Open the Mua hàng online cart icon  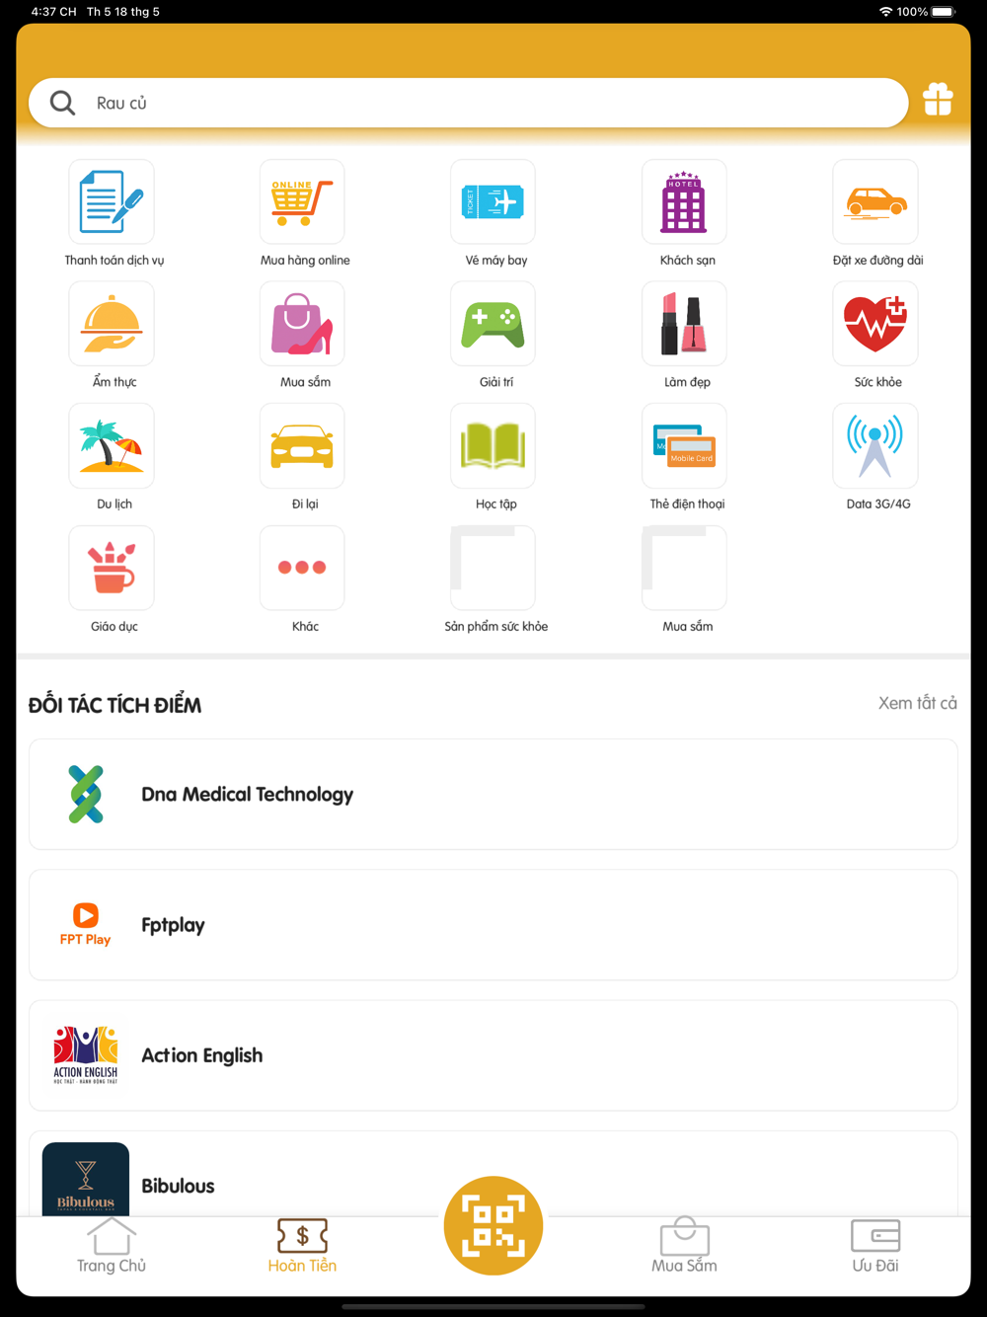(x=302, y=201)
